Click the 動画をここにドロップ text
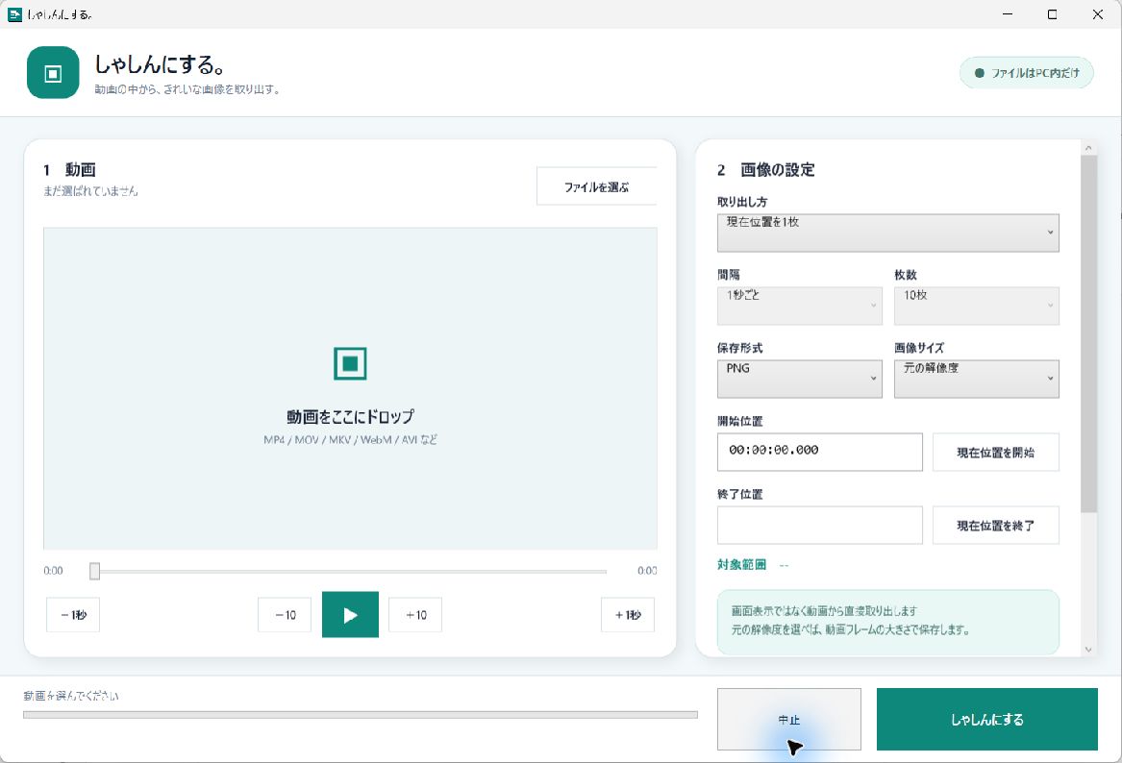Screen dimensions: 1122x763 350,416
